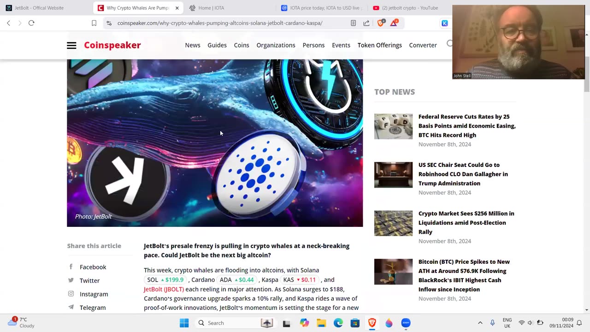
Task: Click the Twitter bird icon
Action: pos(71,280)
